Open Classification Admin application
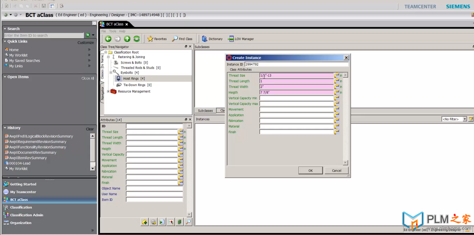Viewport: 474px width, 235px height. coord(27,215)
